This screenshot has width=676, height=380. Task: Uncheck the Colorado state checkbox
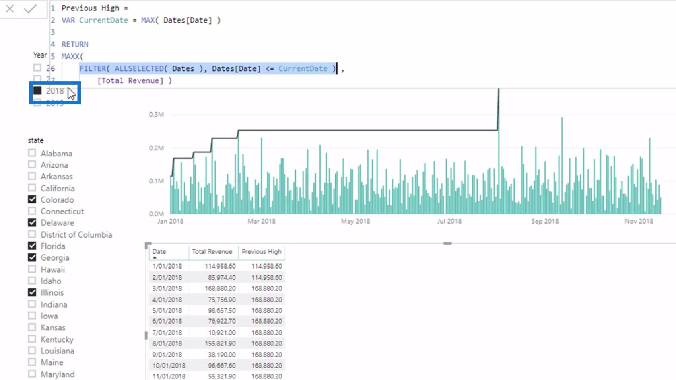point(32,199)
